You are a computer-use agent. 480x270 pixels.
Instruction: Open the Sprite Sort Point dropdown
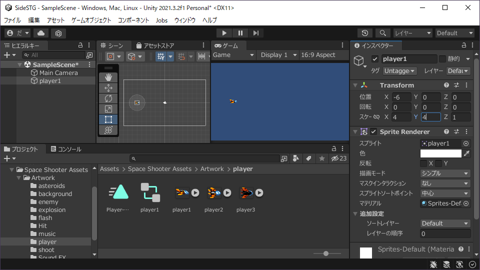(x=445, y=193)
